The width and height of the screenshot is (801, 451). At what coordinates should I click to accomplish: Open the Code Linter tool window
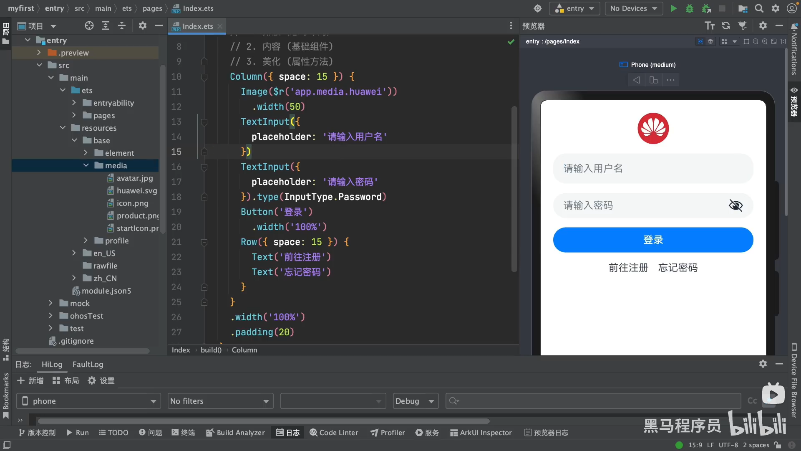[334, 433]
